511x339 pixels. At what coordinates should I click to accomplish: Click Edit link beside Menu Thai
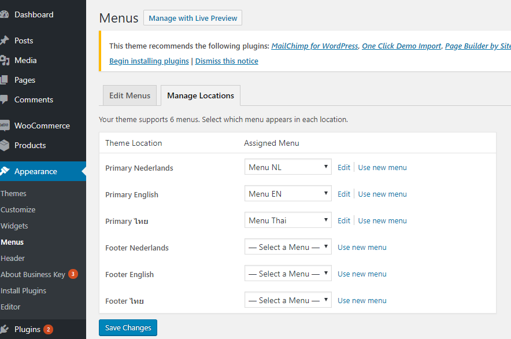[344, 220]
